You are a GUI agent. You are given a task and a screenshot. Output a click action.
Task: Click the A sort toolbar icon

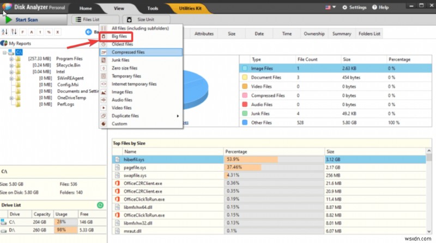32,32
